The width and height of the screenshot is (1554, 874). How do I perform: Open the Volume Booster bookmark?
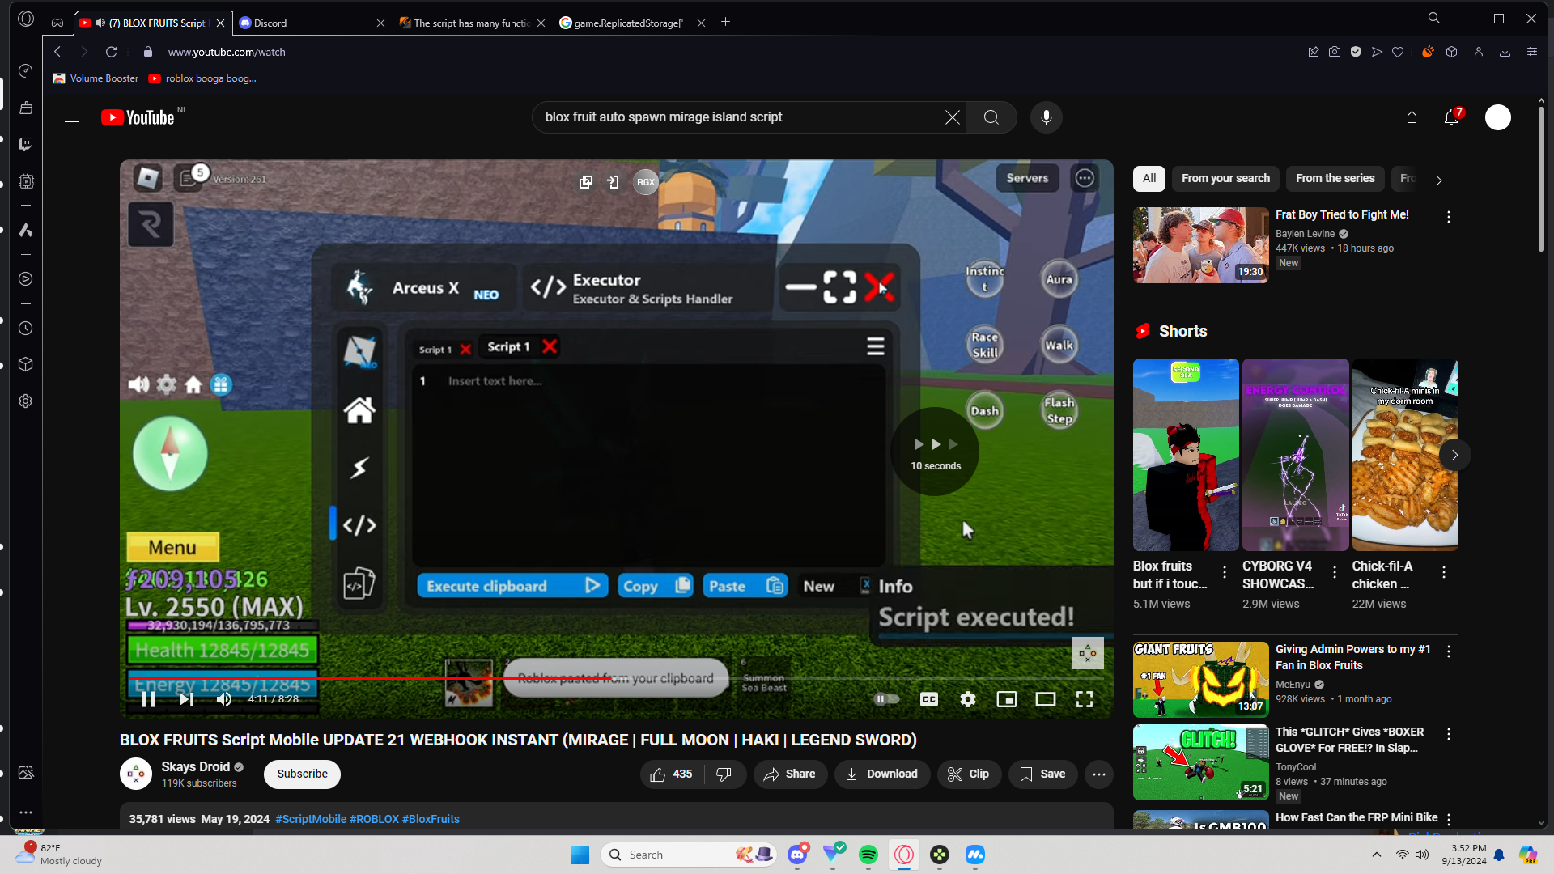click(96, 78)
